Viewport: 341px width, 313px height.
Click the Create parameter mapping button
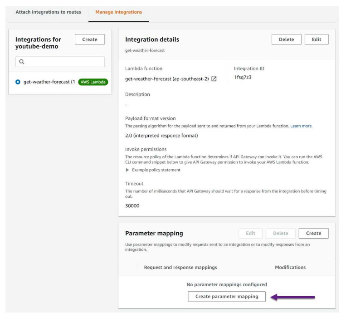click(227, 297)
